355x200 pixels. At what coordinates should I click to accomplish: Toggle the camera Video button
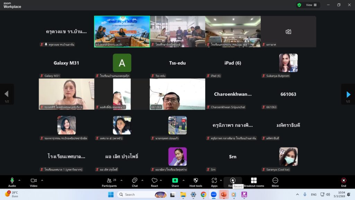coord(34,182)
